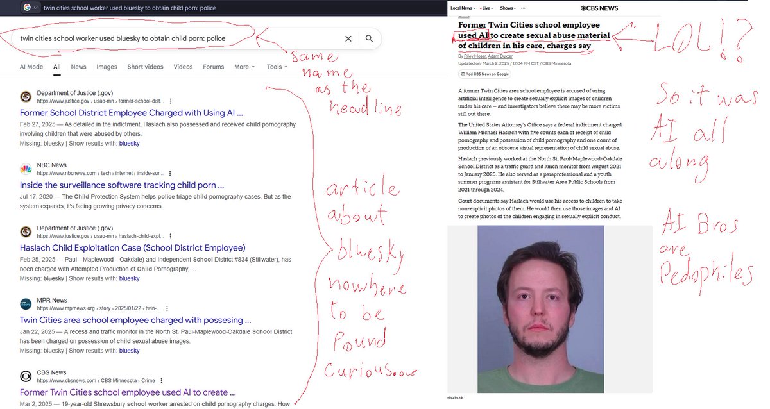This screenshot has width=770, height=409.
Task: Open three-dot menu for CBS News result
Action: [161, 380]
